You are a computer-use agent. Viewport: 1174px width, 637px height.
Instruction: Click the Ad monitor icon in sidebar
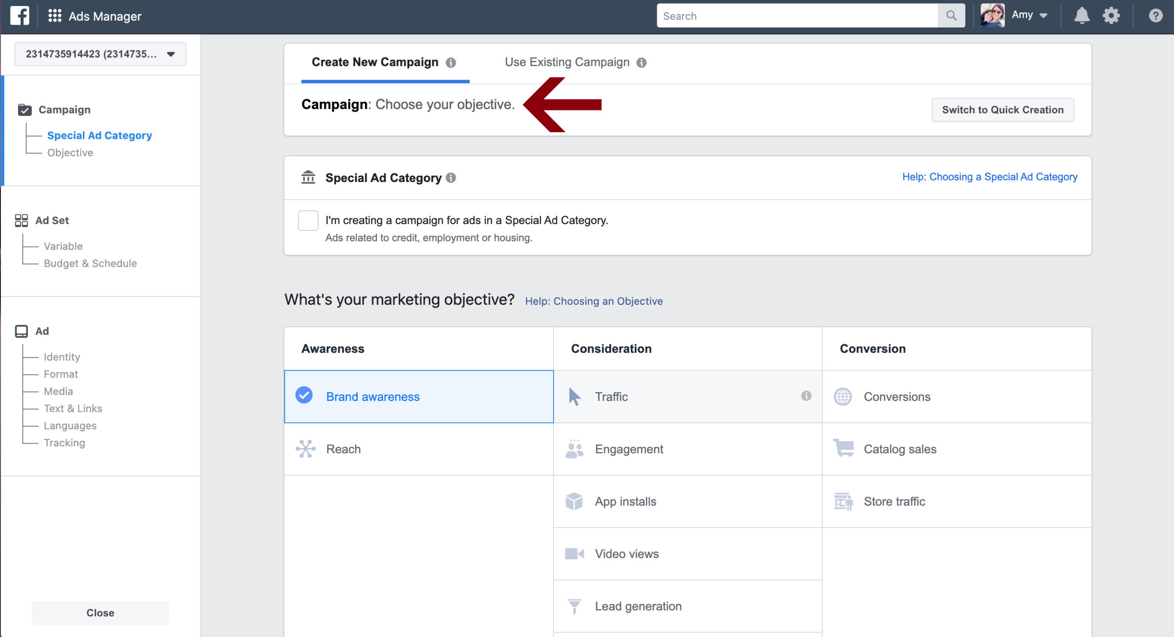coord(21,331)
